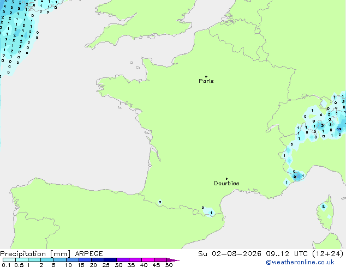Select the 20–25 mm legend swatch
This screenshot has width=346, height=267.
pos(97,260)
